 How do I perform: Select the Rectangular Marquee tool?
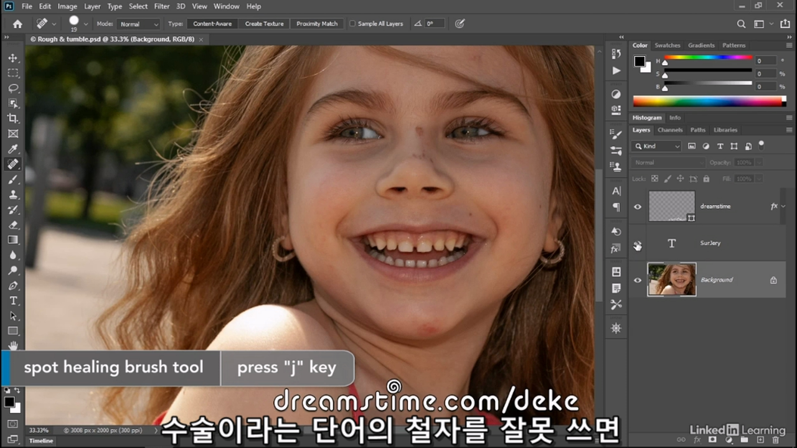tap(12, 73)
